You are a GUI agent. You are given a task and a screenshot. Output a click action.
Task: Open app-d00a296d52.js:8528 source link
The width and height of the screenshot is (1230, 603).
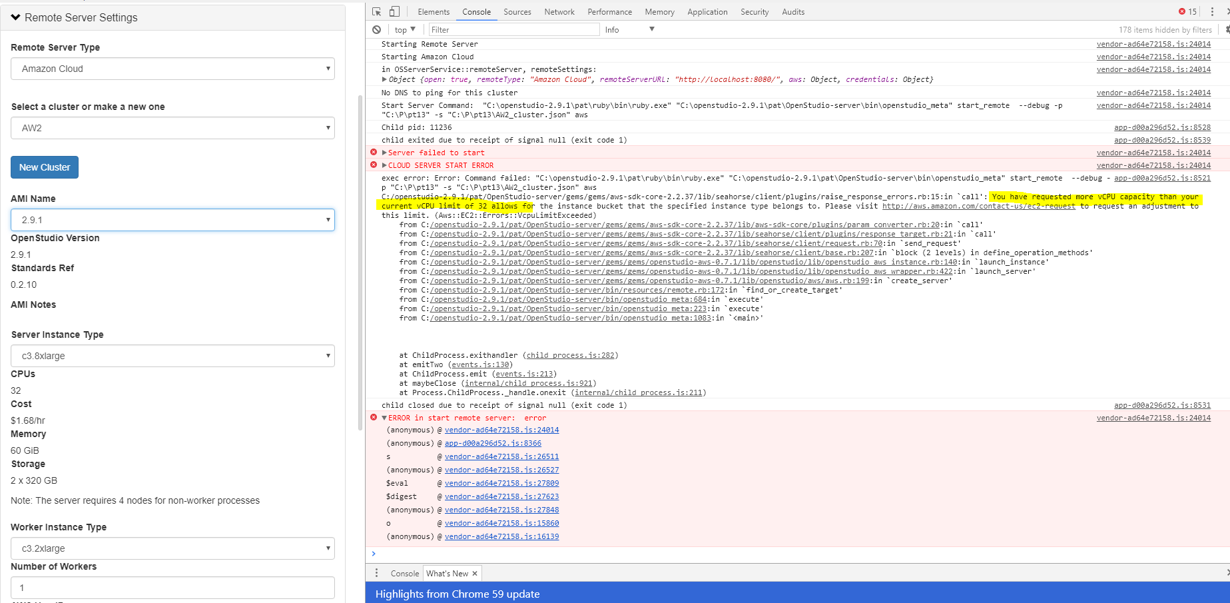click(x=1162, y=127)
